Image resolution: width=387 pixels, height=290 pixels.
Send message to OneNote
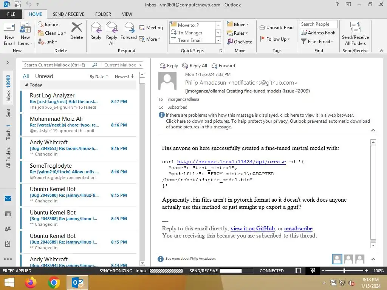point(239,42)
